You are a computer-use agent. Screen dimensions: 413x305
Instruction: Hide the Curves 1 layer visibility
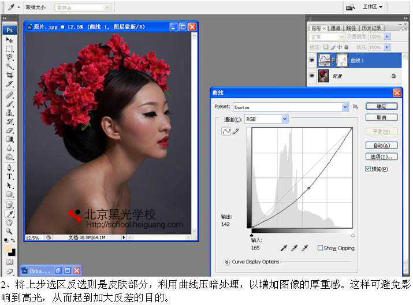(x=312, y=60)
